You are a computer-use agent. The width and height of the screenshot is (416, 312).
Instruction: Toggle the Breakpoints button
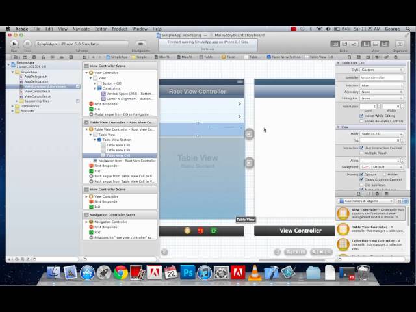click(x=141, y=44)
